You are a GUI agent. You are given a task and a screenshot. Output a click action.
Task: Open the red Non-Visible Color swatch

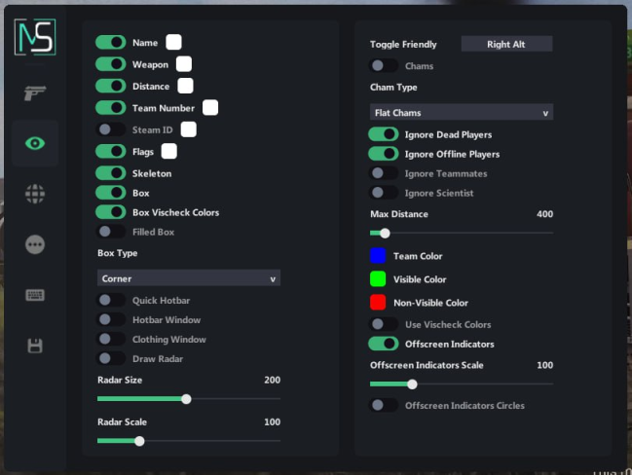pos(378,303)
